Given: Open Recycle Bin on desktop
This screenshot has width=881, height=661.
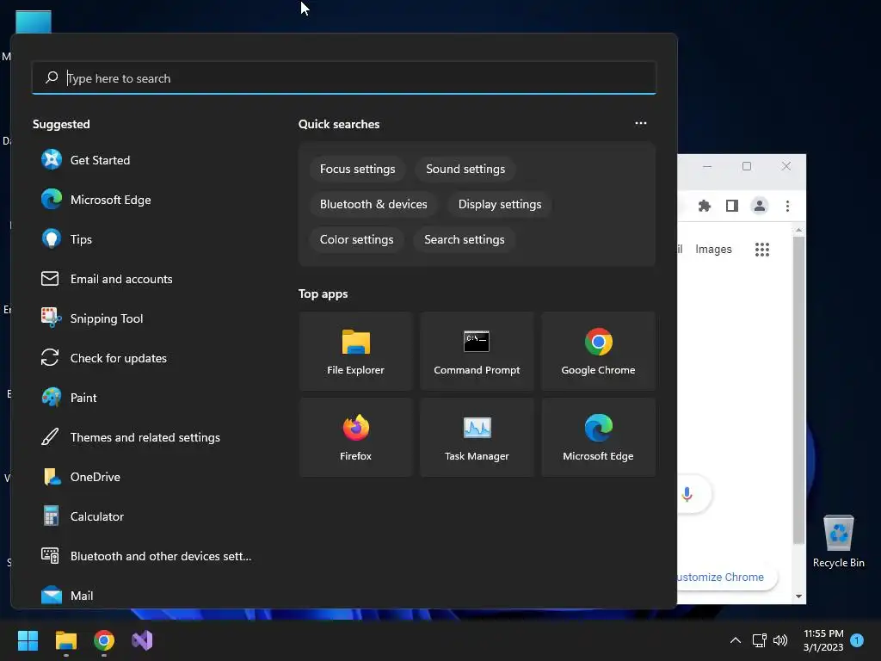Looking at the screenshot, I should pos(838,541).
